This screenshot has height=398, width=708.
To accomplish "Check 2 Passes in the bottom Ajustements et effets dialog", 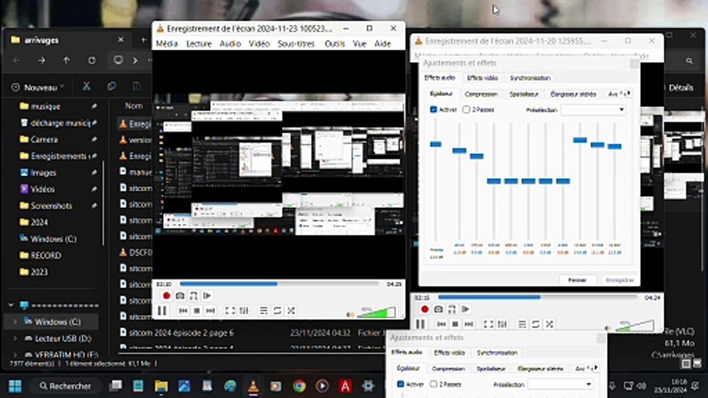I will pyautogui.click(x=433, y=384).
